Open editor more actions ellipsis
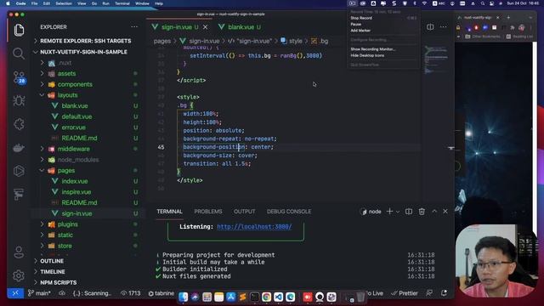Screen dimensions: 544x306 pos(444,26)
